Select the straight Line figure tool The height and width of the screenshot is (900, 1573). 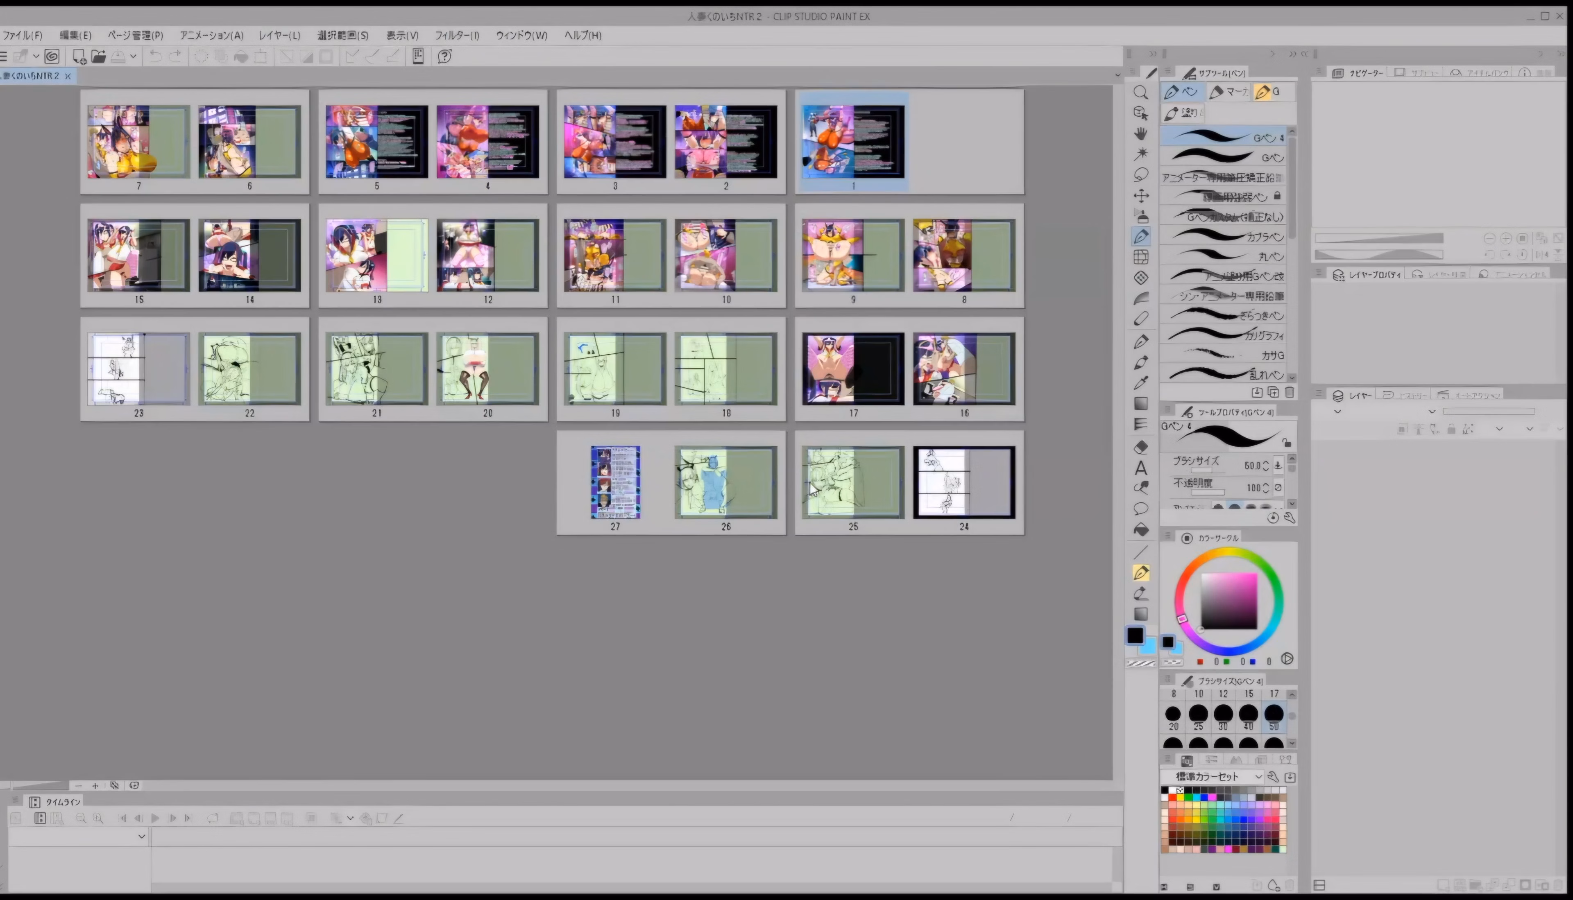(x=1141, y=552)
